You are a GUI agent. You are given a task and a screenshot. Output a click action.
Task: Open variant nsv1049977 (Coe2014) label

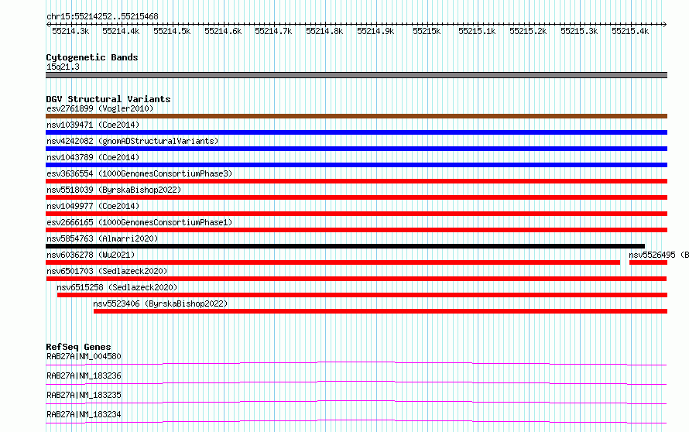(x=93, y=206)
